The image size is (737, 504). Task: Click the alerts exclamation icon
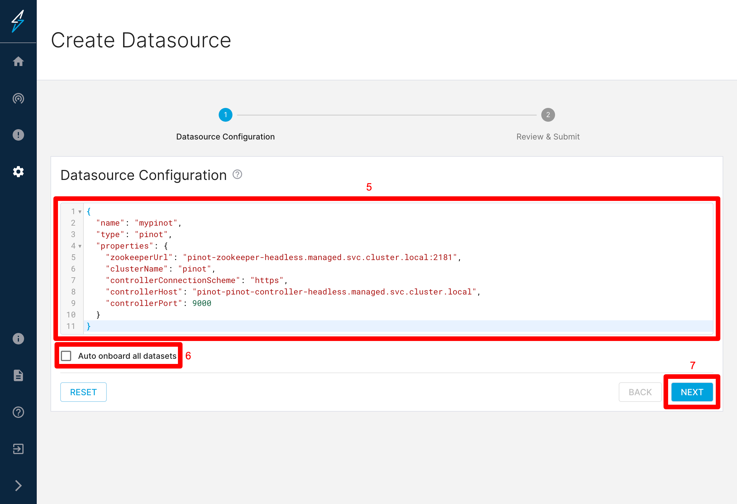click(x=18, y=135)
